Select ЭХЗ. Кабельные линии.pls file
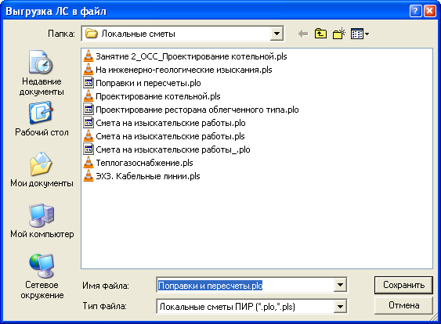Screen dimensions: 441x324 (x=142, y=176)
